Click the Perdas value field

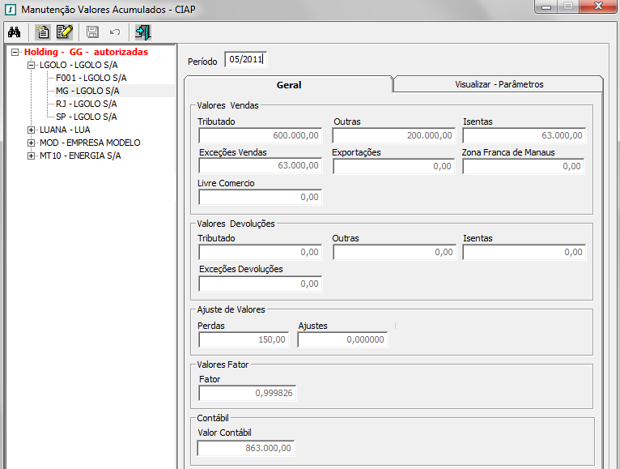243,340
